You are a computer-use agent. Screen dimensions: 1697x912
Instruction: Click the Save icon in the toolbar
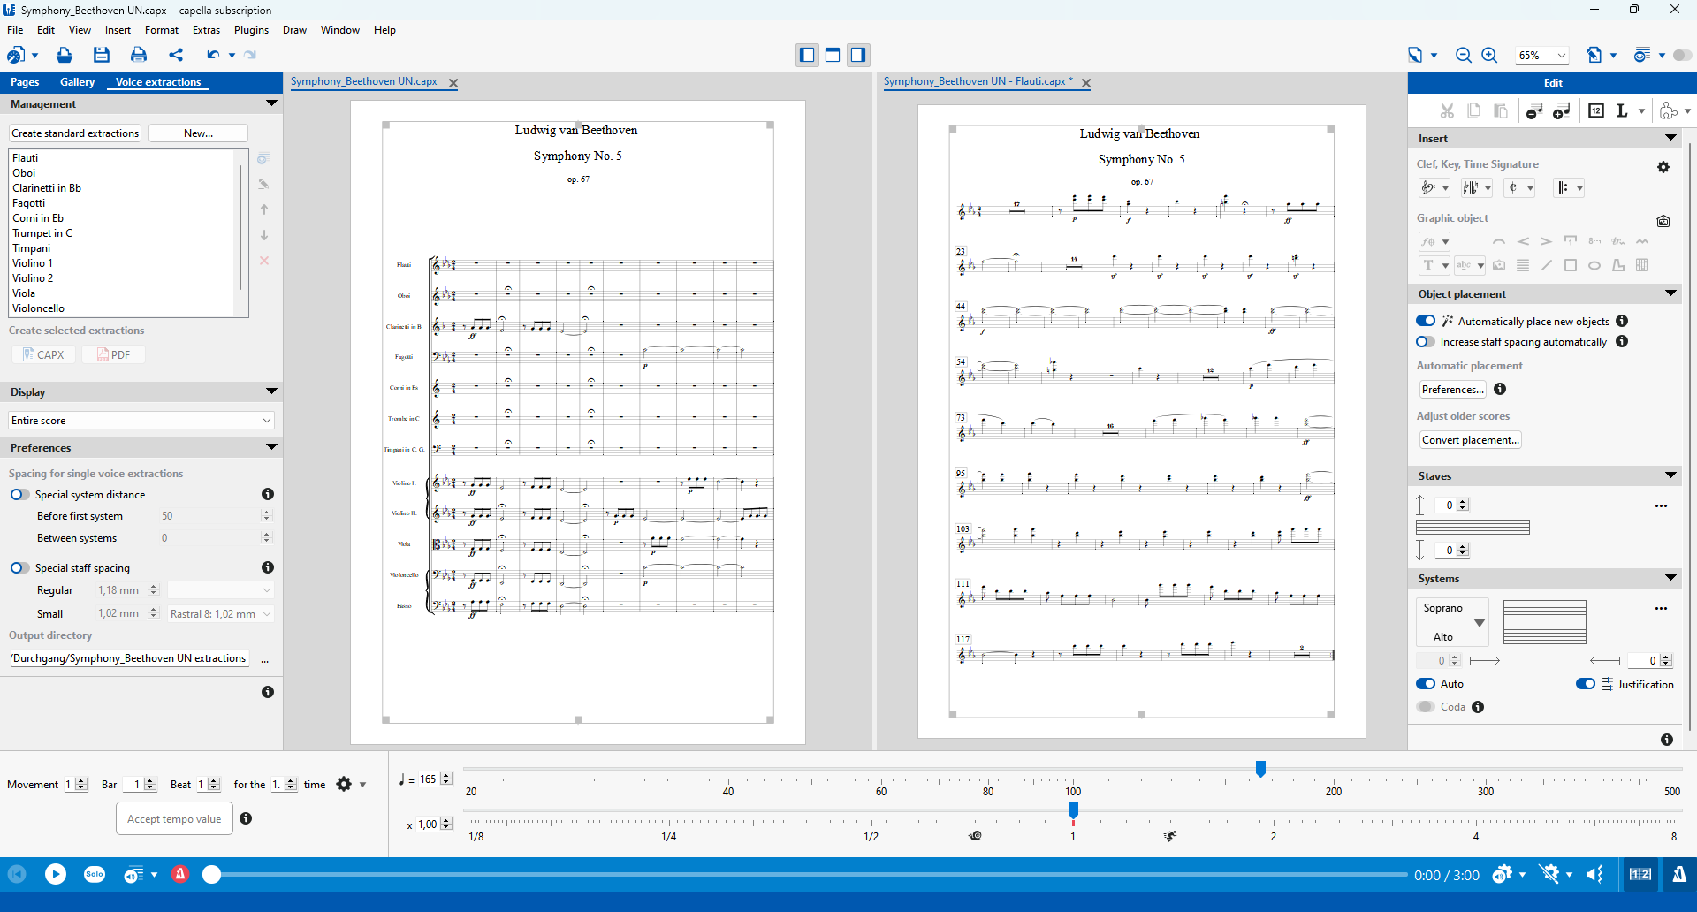(x=102, y=55)
